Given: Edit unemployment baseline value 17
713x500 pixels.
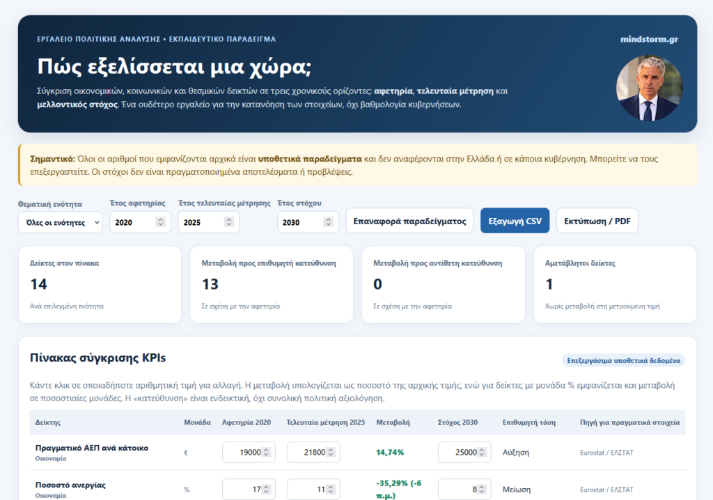Looking at the screenshot, I should tap(249, 489).
